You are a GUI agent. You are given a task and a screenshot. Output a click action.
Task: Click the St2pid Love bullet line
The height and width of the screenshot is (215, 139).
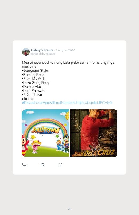pos(32,95)
